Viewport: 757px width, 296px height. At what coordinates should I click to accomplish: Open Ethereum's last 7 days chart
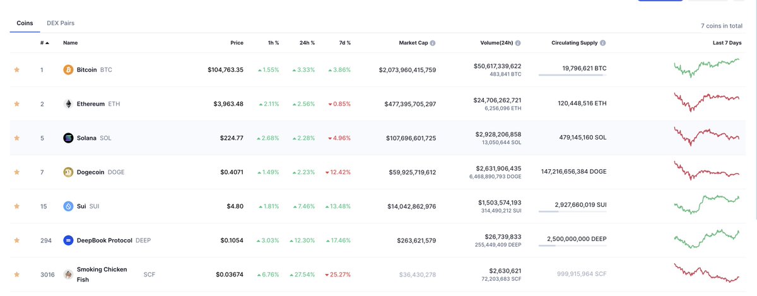(707, 102)
